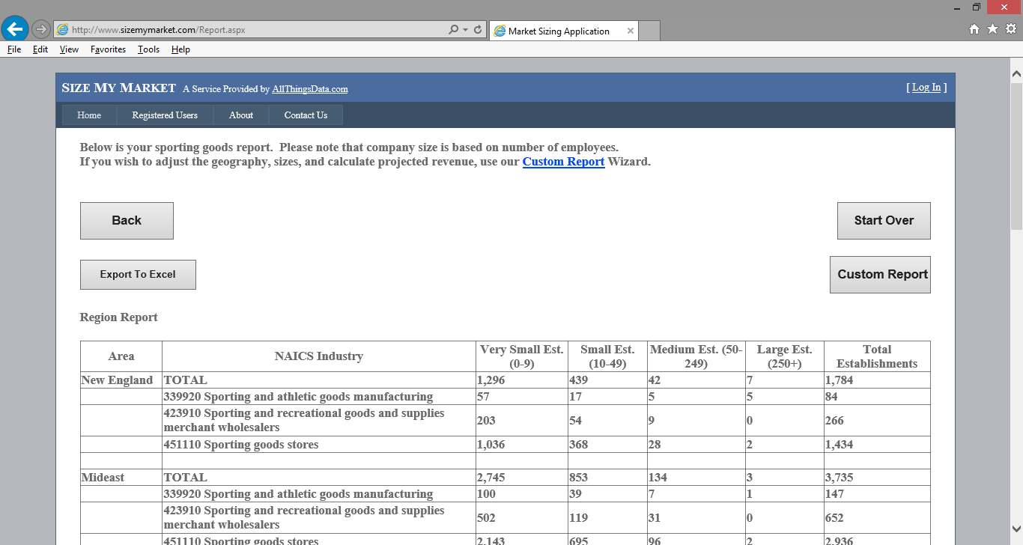Open a new blank tab
This screenshot has width=1023, height=545.
pyautogui.click(x=649, y=31)
